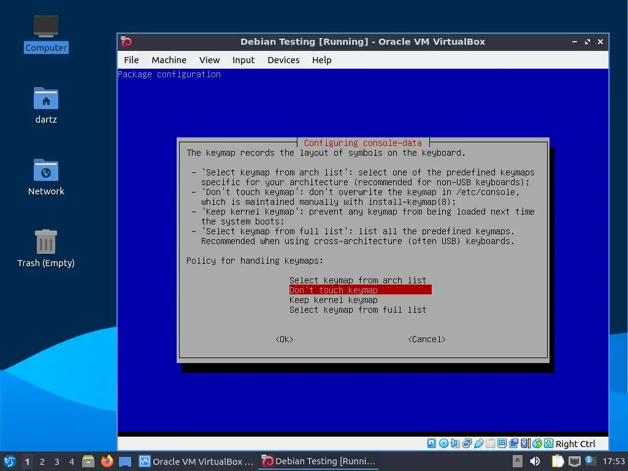This screenshot has width=628, height=471.
Task: Open the Devices menu
Action: coord(283,60)
